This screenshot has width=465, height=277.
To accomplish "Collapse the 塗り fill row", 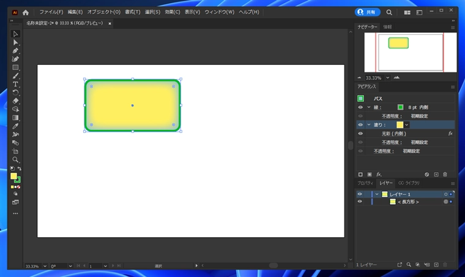I will click(369, 124).
